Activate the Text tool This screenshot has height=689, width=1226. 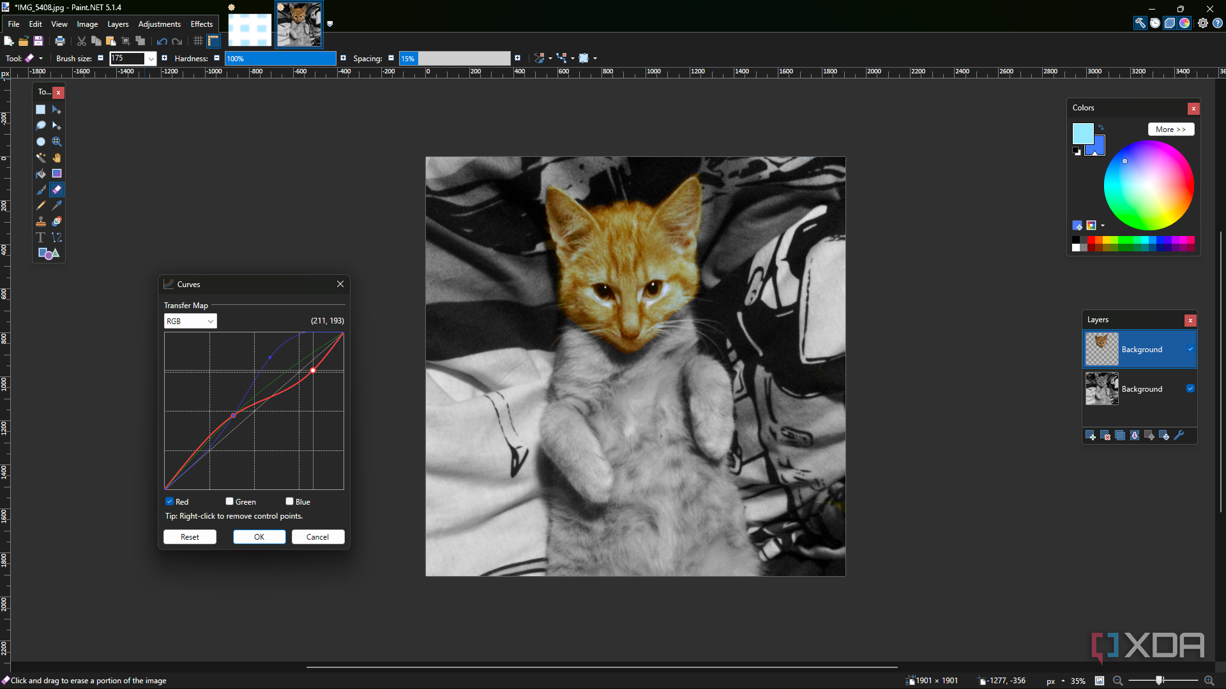[41, 237]
